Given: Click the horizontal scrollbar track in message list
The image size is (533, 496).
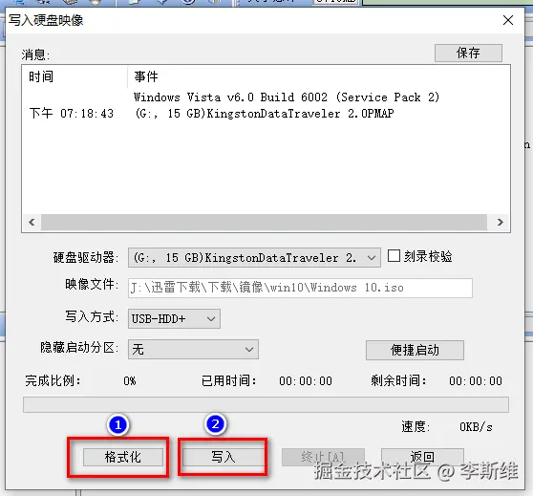Looking at the screenshot, I should click(x=265, y=222).
